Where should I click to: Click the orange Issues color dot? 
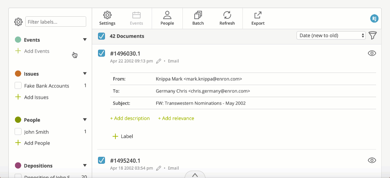coord(18,74)
